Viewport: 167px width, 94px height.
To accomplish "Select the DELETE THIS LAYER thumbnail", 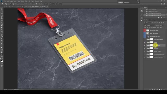I will click(x=148, y=31).
